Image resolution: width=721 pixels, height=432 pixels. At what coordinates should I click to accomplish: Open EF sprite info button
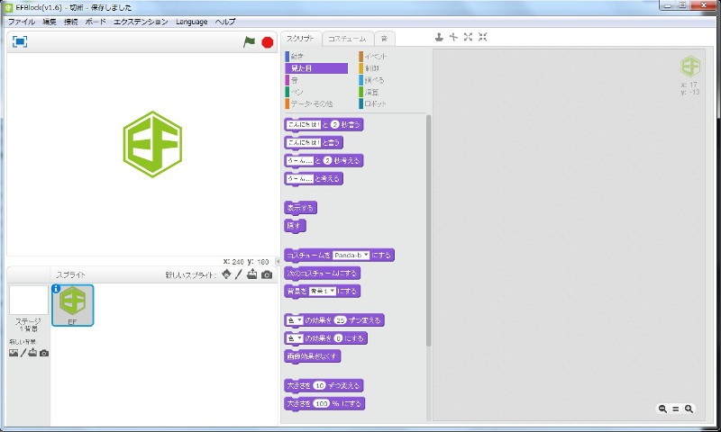coord(56,288)
